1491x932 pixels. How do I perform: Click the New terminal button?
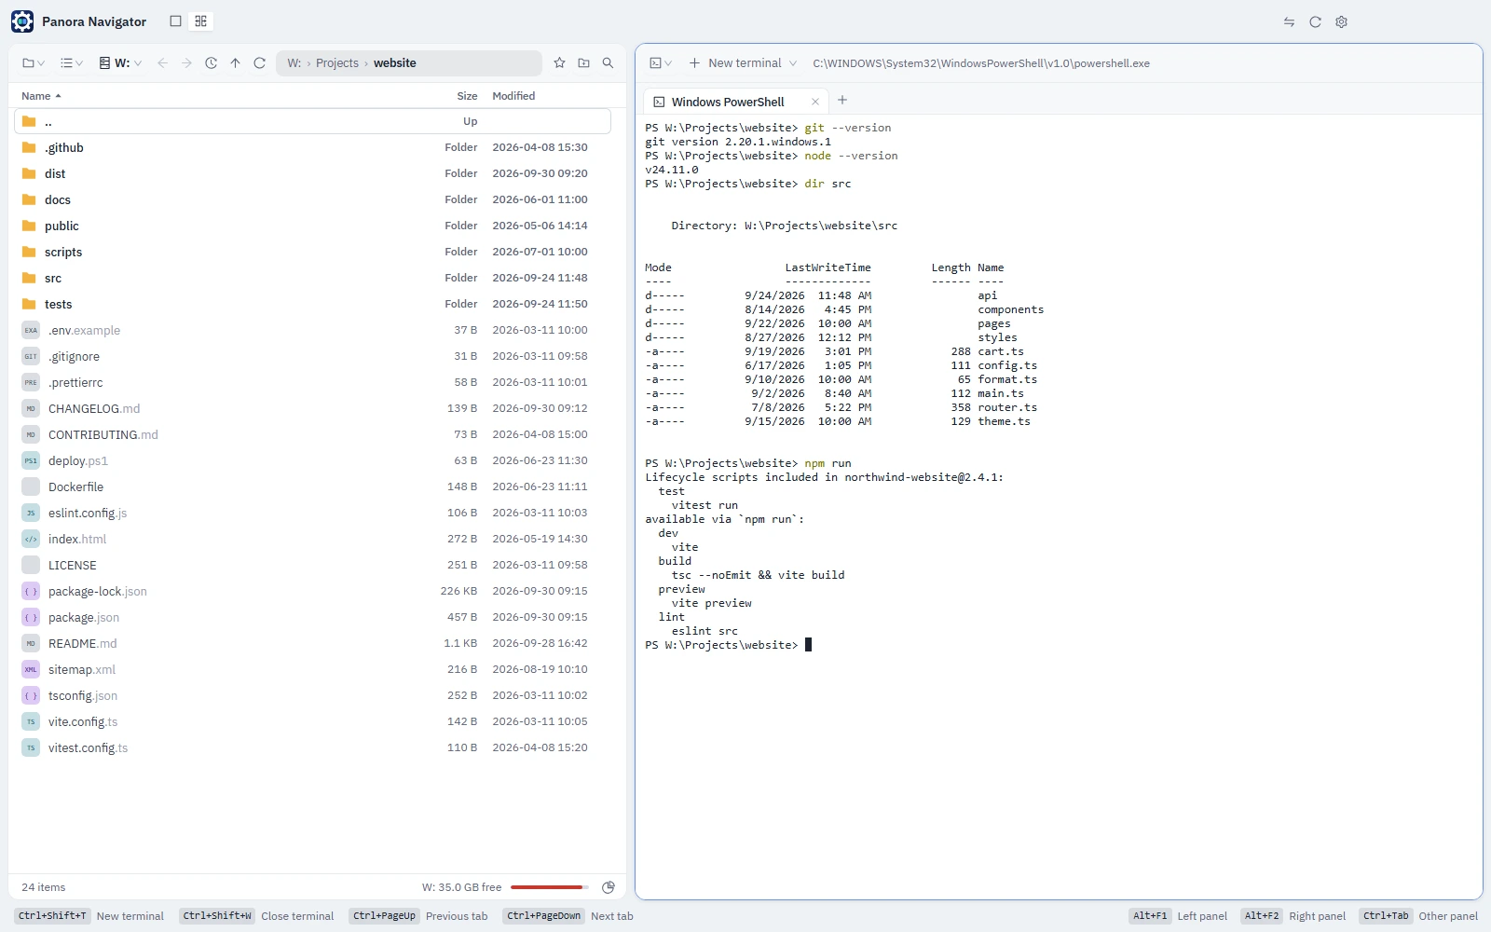734,63
